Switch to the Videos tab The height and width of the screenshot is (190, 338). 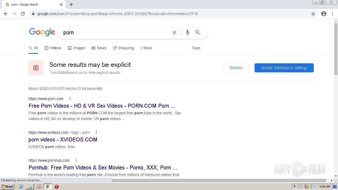(x=53, y=48)
